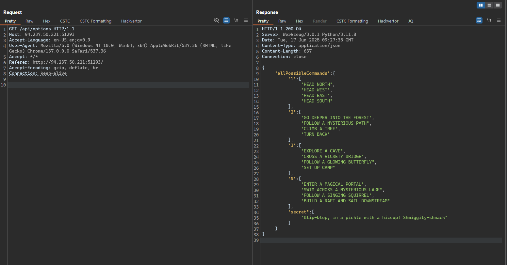
Task: Toggle \n non-printable characters in Response
Action: (x=489, y=20)
